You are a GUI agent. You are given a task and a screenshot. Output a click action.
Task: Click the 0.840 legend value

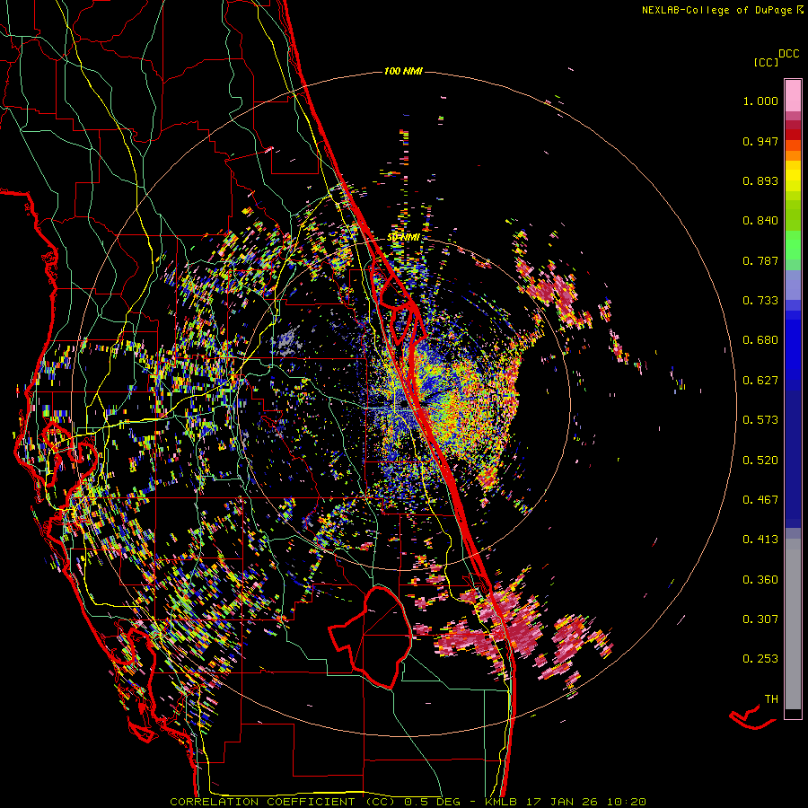[x=760, y=221]
